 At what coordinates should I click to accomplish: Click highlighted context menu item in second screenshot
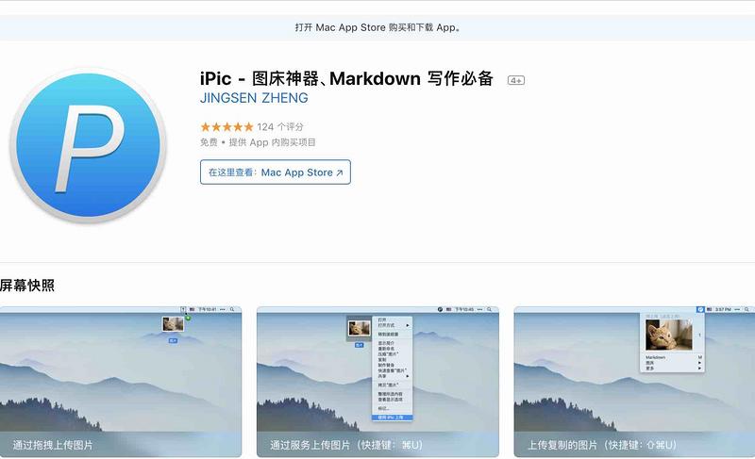tap(393, 418)
